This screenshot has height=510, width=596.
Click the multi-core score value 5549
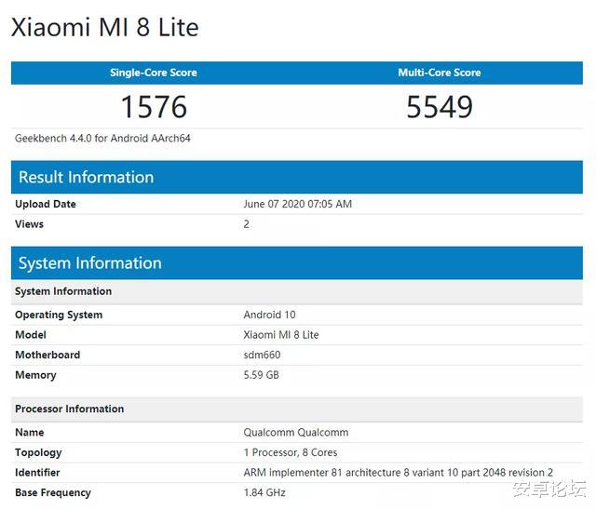pos(440,107)
